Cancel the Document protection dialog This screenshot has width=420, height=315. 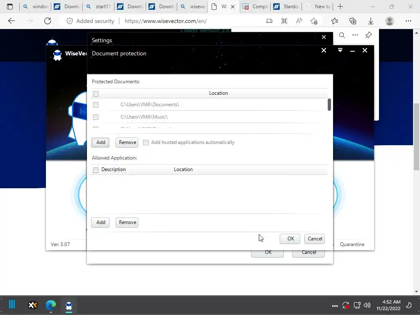(x=315, y=239)
